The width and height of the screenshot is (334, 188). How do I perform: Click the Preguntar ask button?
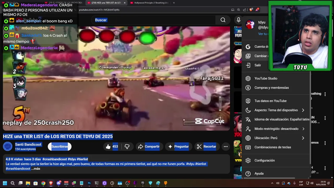178,146
